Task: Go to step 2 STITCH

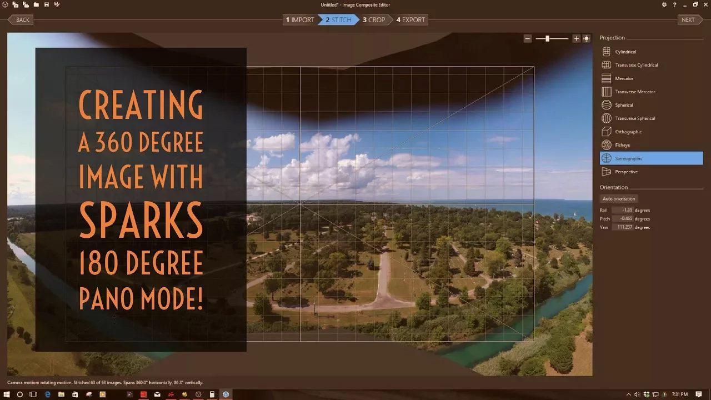Action: point(338,20)
